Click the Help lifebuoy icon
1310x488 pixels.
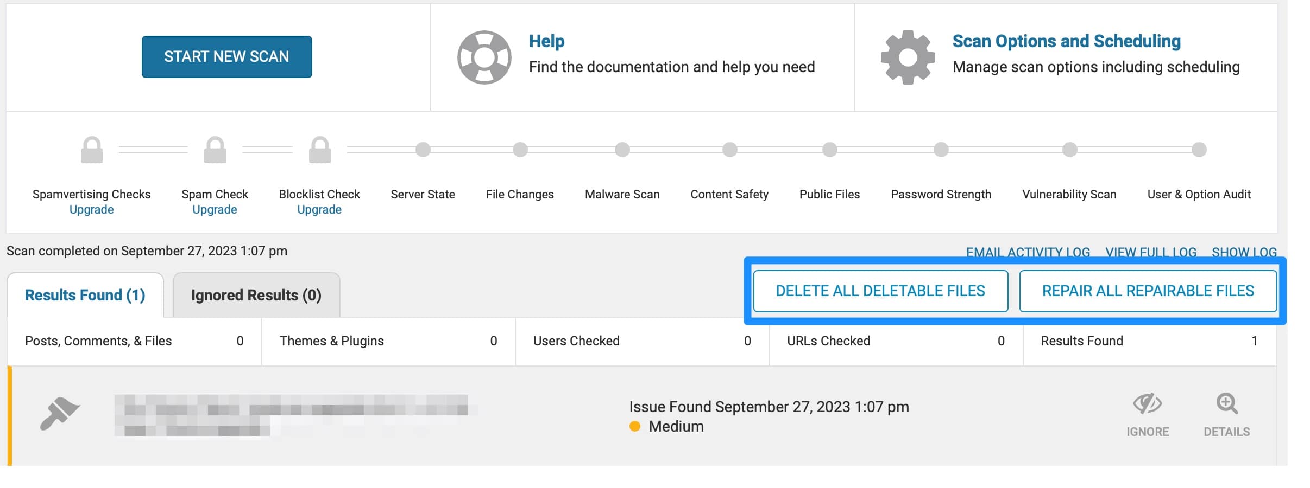(x=484, y=57)
